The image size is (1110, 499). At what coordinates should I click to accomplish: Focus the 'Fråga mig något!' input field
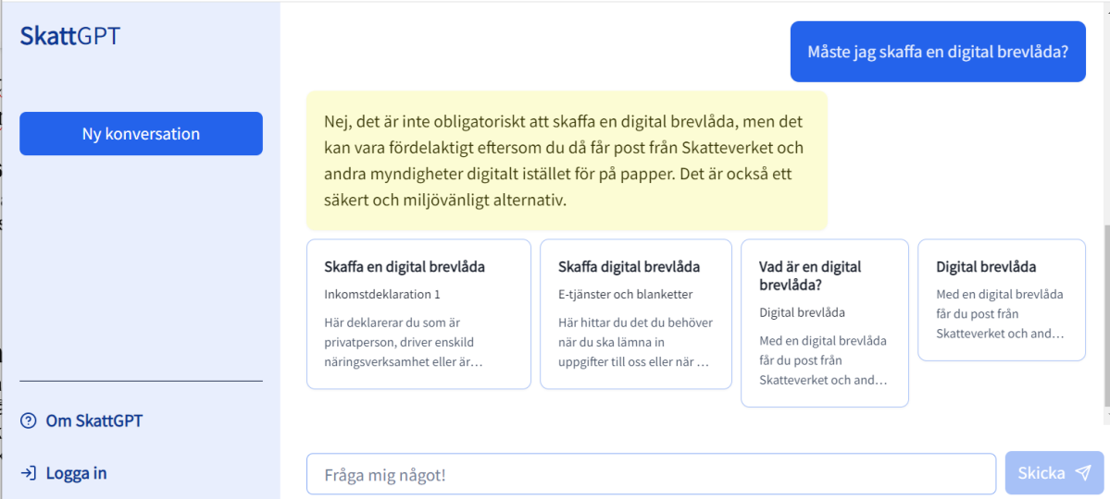(x=650, y=474)
